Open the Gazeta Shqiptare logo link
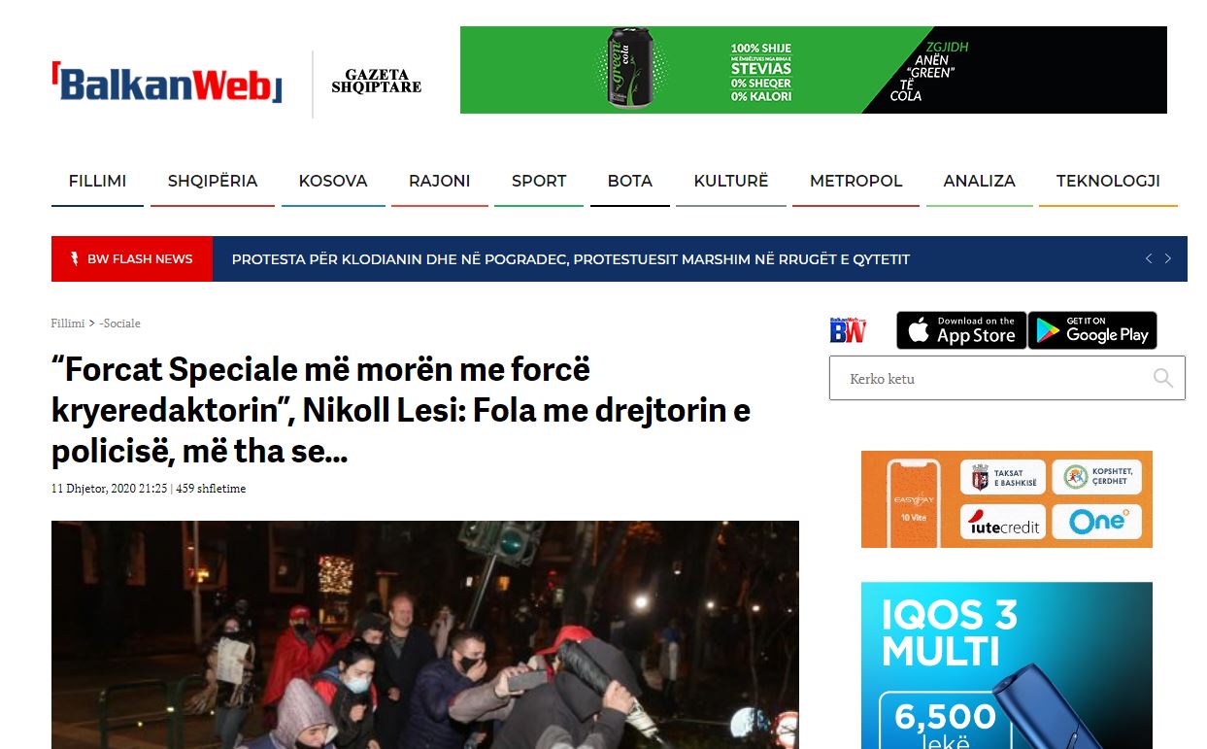Screen dimensions: 1207x749 tap(377, 81)
